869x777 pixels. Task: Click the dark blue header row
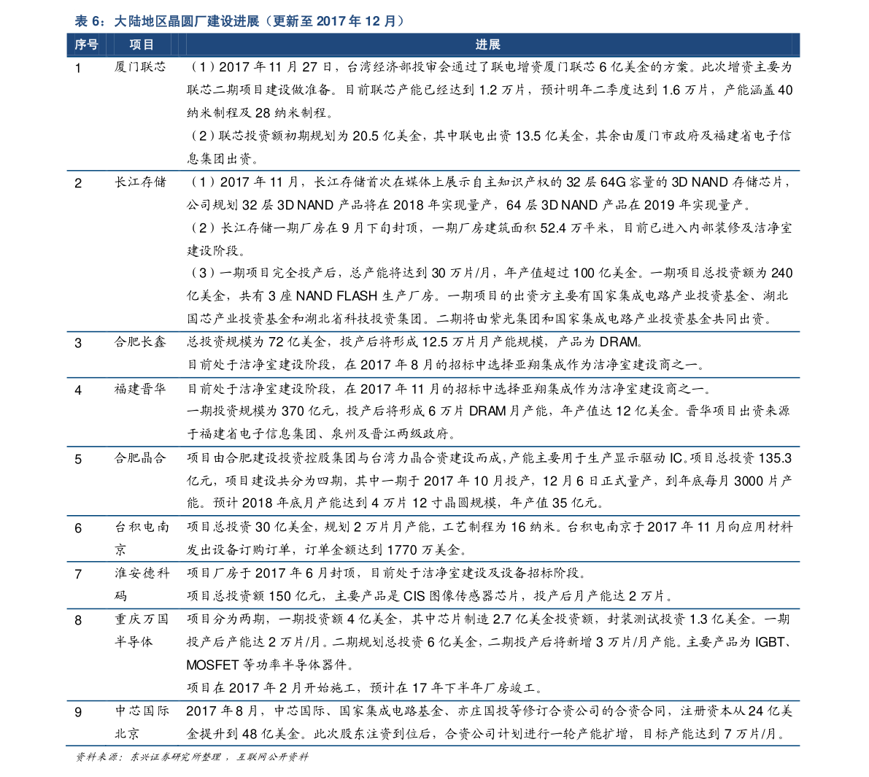pos(433,45)
